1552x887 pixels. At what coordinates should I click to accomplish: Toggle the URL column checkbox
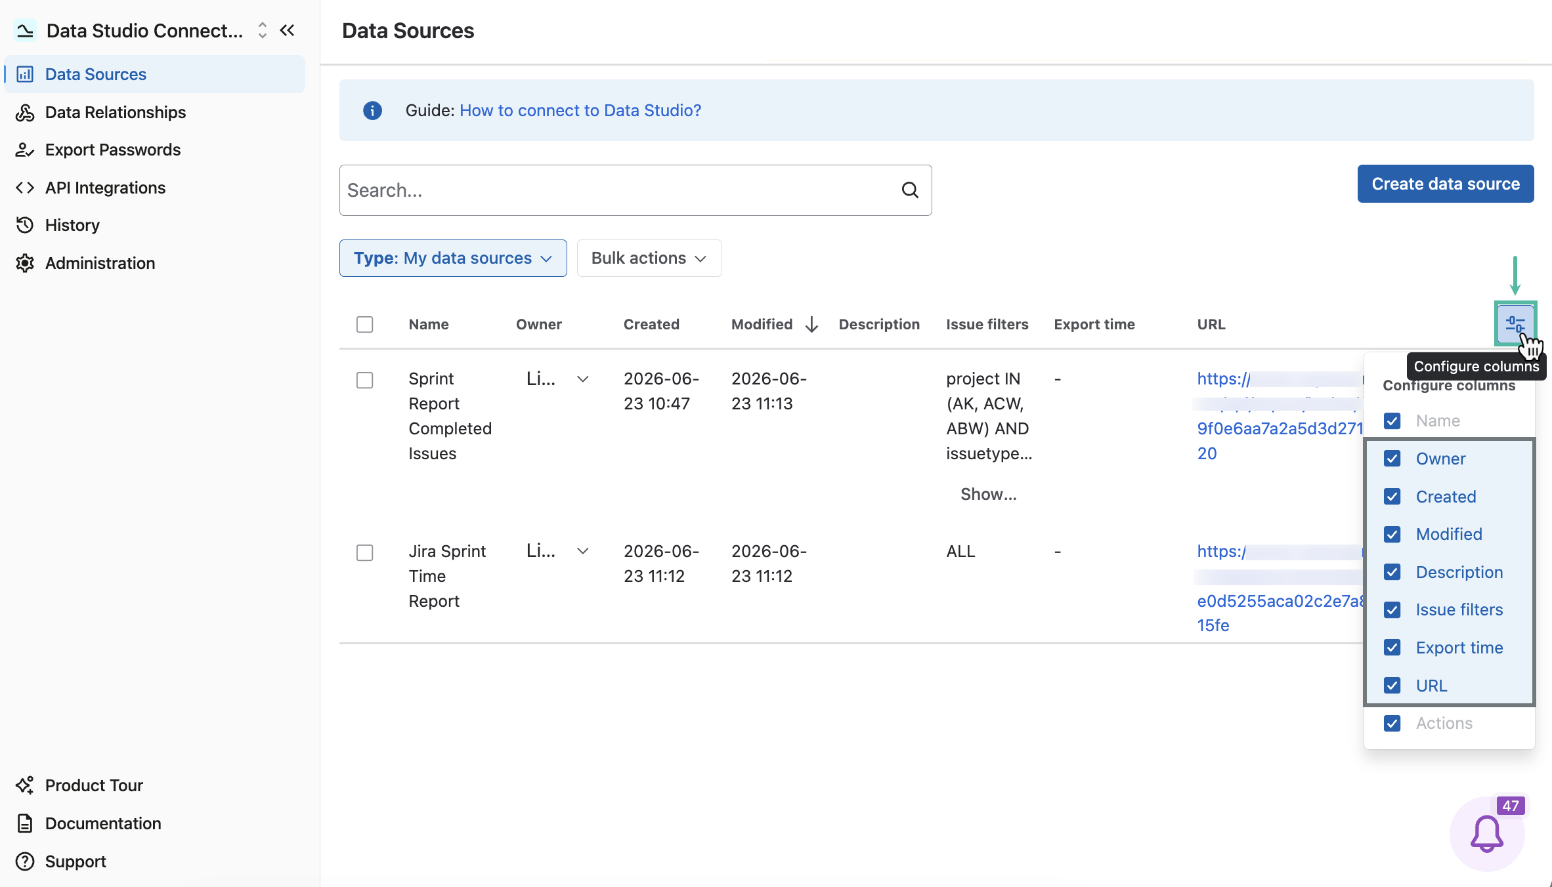point(1392,686)
